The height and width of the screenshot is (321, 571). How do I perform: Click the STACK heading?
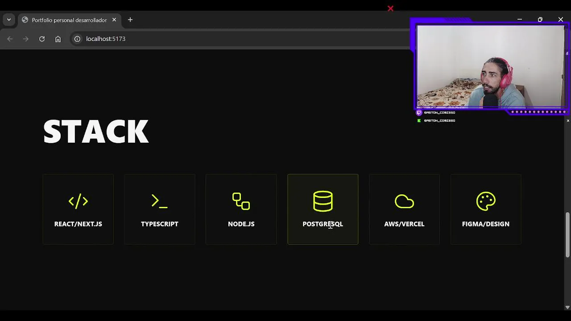96,132
